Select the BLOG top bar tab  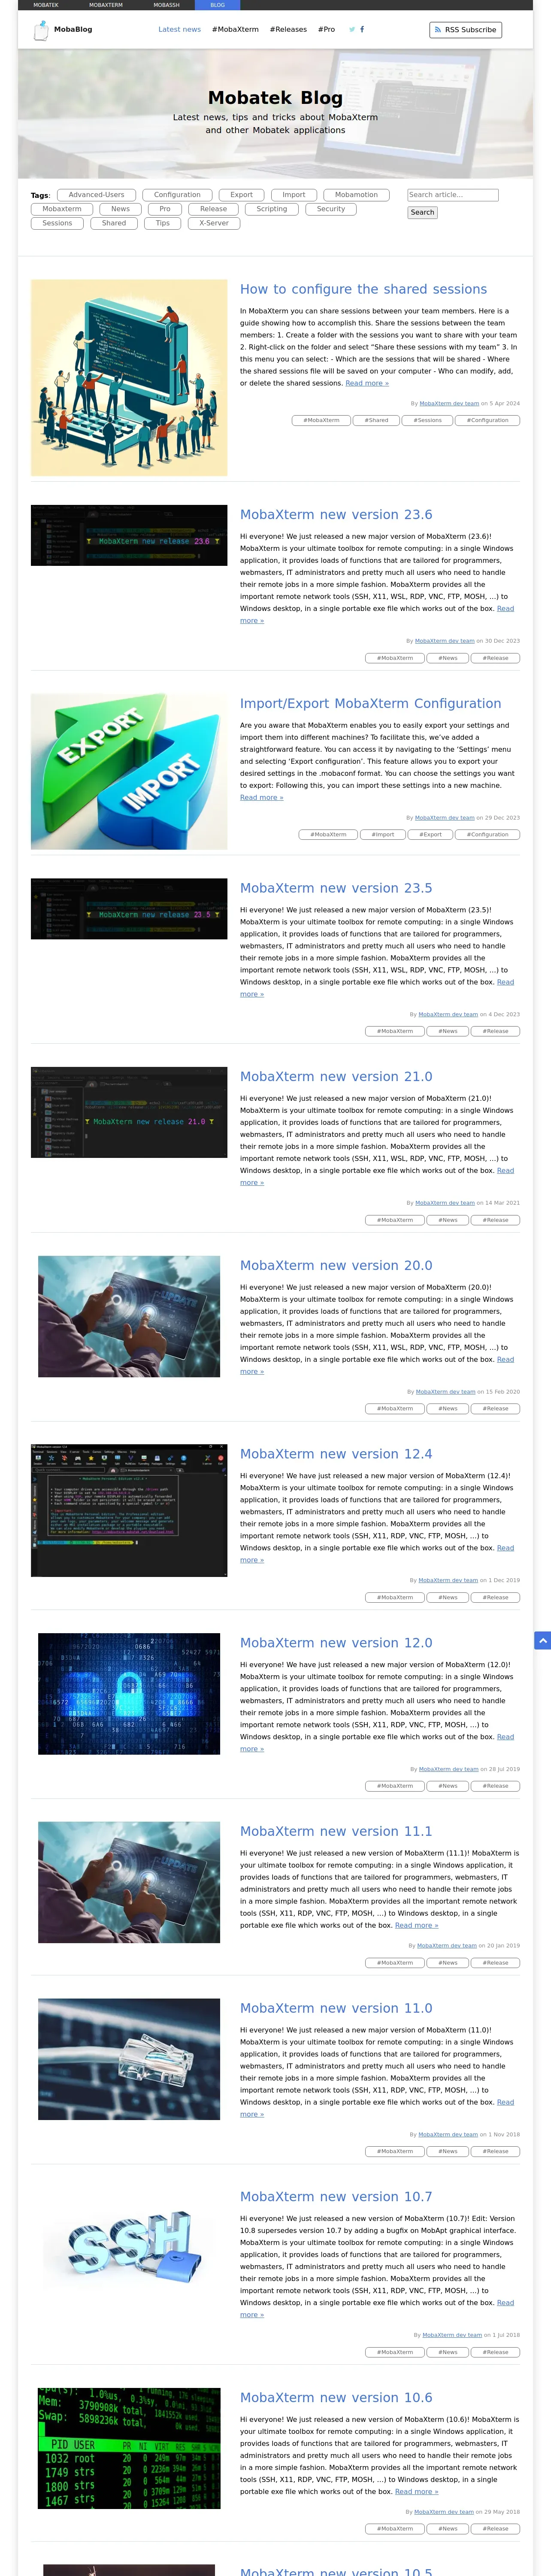click(x=217, y=5)
